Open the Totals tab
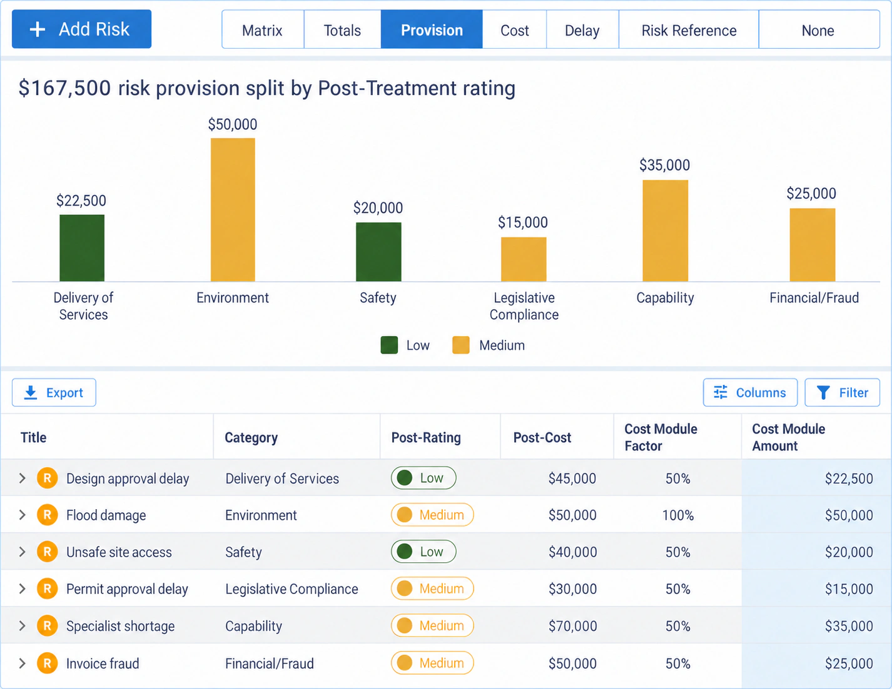892x689 pixels. click(x=342, y=30)
